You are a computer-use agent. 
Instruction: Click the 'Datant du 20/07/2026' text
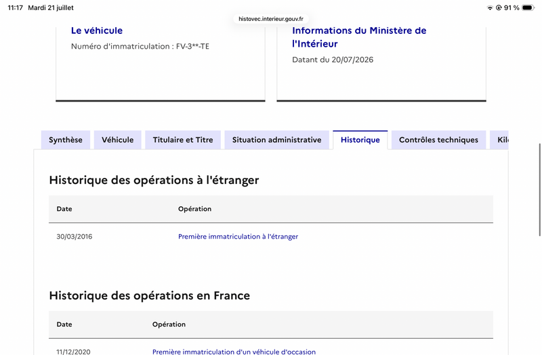pos(333,60)
